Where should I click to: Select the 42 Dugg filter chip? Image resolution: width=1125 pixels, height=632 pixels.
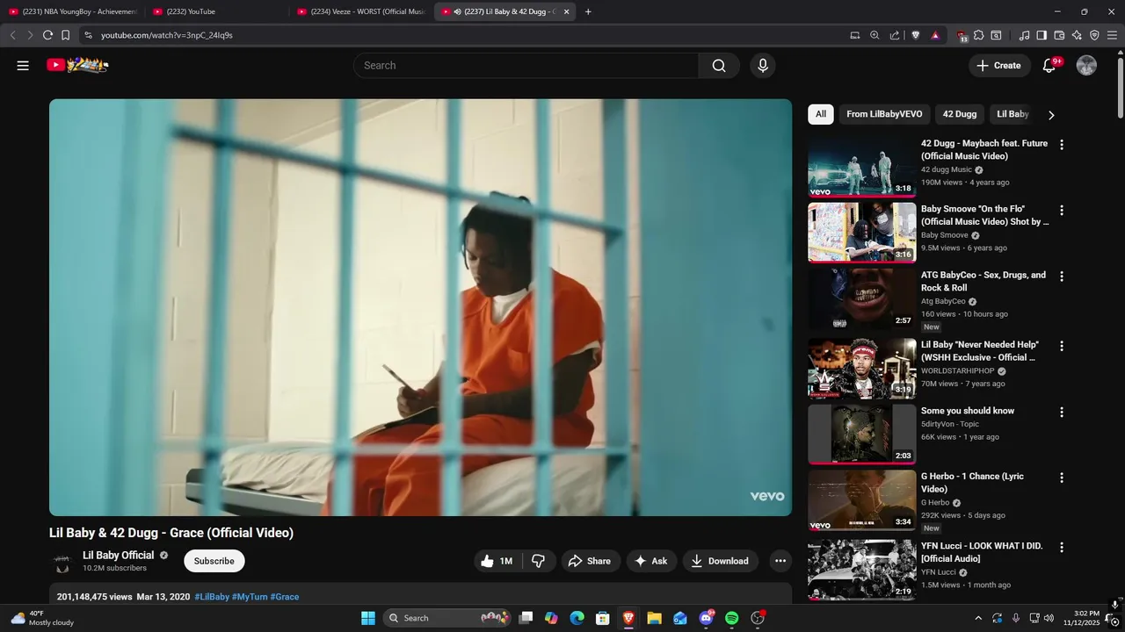(x=960, y=114)
